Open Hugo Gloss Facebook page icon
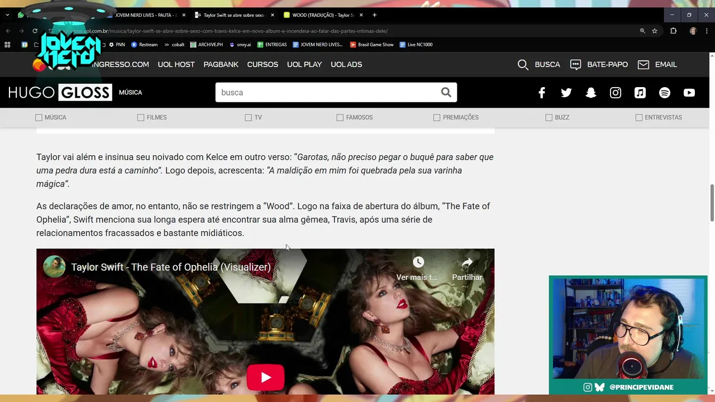The height and width of the screenshot is (402, 715). [x=542, y=93]
